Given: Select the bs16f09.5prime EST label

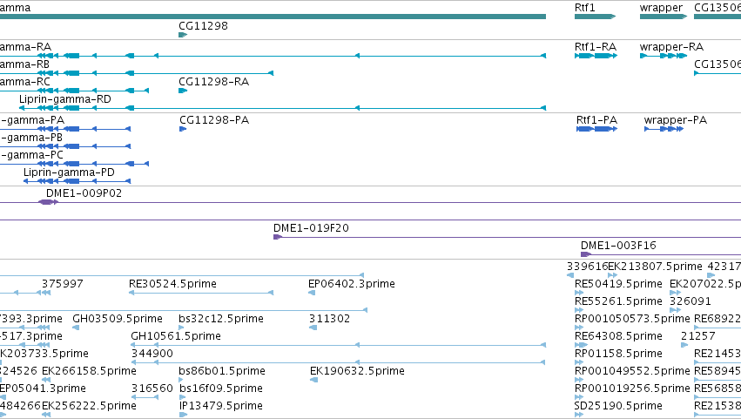Looking at the screenshot, I should coord(220,389).
